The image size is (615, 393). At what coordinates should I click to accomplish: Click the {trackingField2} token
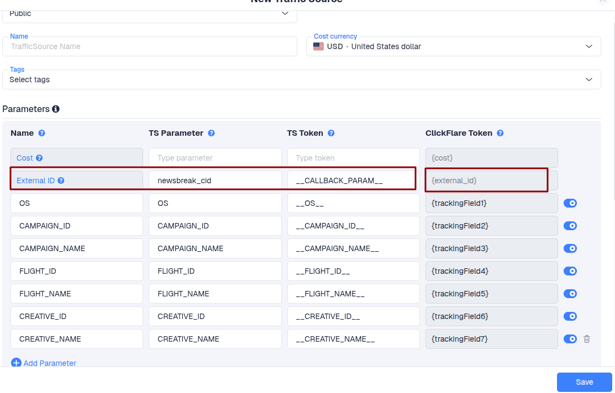click(491, 226)
